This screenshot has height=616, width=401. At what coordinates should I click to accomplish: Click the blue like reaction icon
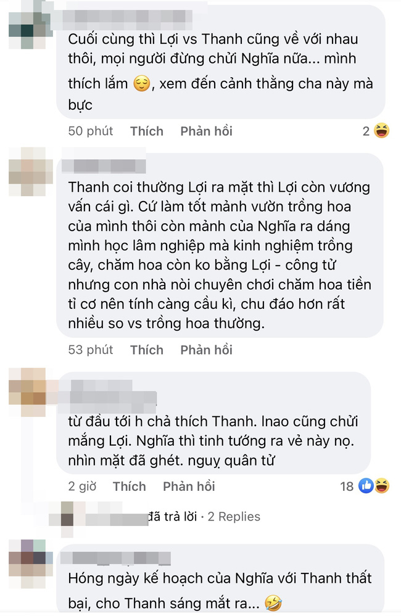pos(366,486)
